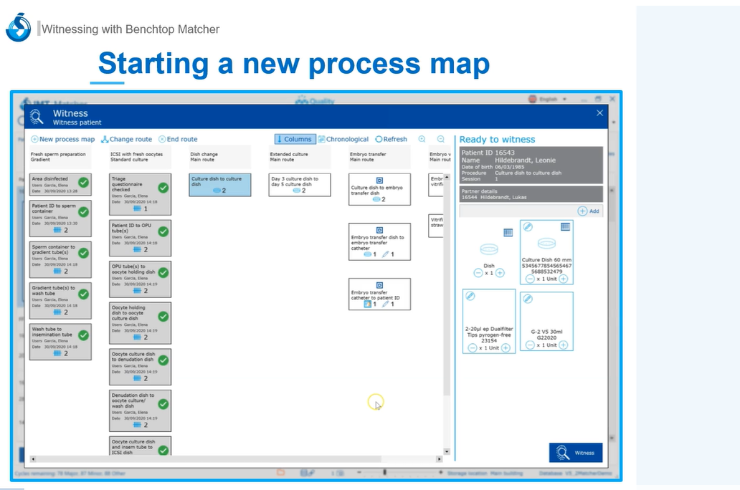Click the process map vertical scrollbar down arrow
Screen dimensions: 740x490
point(448,453)
